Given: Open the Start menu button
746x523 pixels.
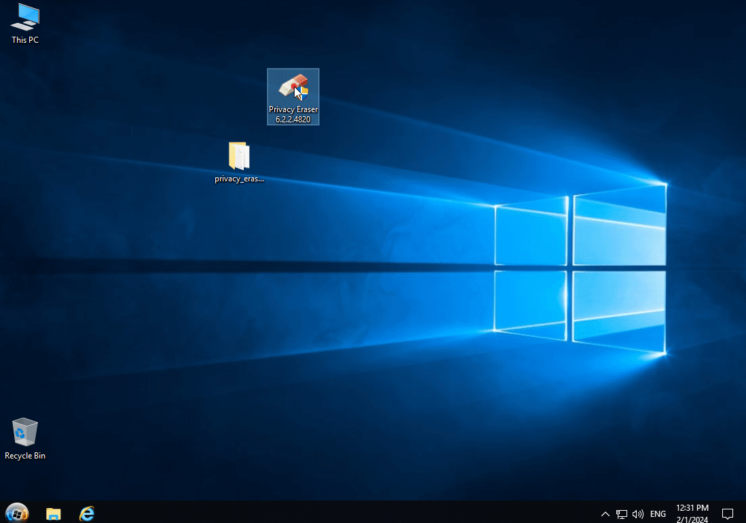Looking at the screenshot, I should [17, 513].
